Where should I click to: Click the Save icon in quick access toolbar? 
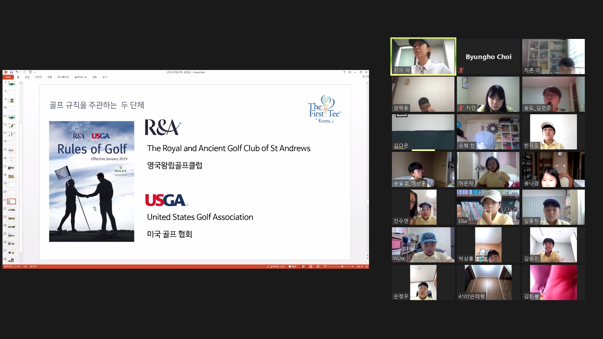[x=11, y=72]
